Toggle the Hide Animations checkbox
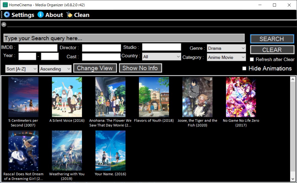Viewport: 297px width, 183px height. [x=244, y=68]
